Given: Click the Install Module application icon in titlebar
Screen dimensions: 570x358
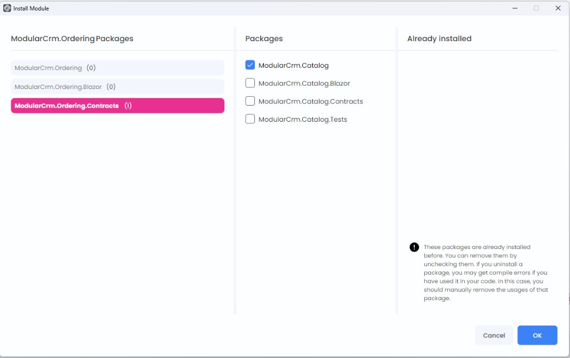Looking at the screenshot, I should point(7,8).
